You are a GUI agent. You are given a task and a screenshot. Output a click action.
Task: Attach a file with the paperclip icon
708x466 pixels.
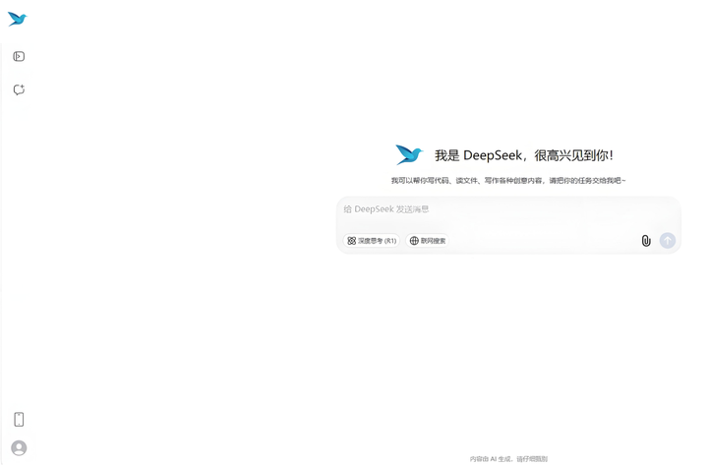646,241
